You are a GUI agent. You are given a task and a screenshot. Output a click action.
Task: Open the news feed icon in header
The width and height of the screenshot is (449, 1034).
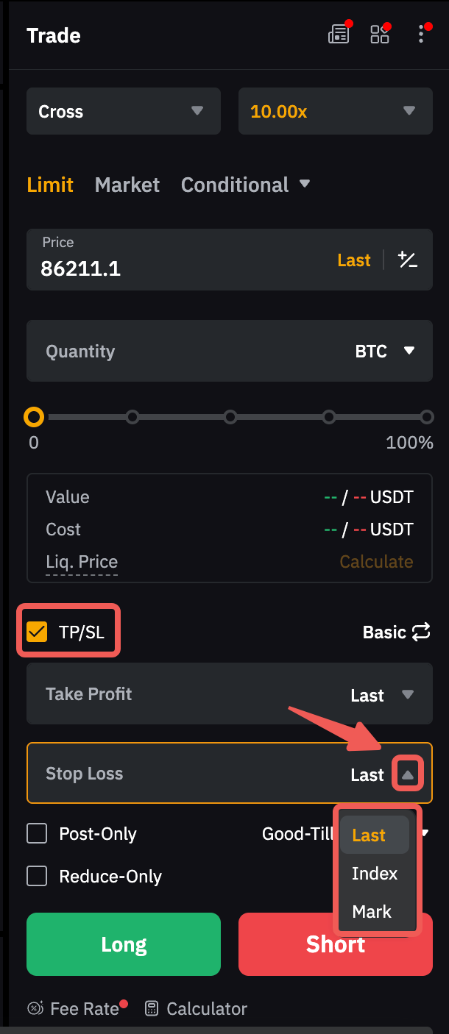pos(338,35)
